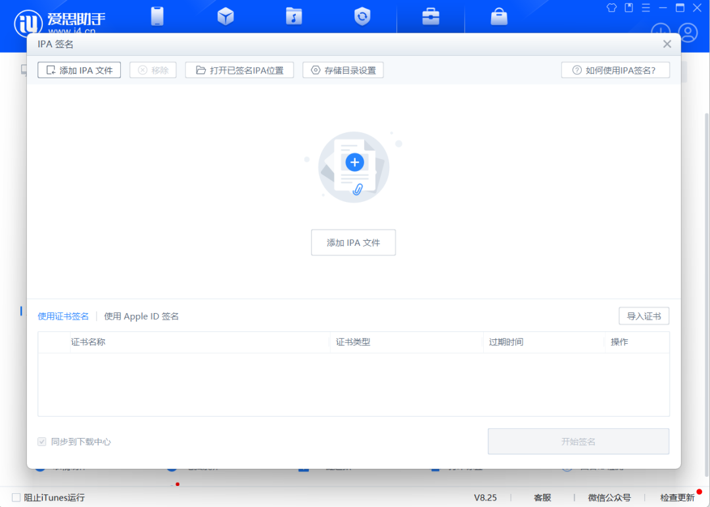The image size is (710, 507).
Task: Click the skin (shirt) icon in title bar
Action: (611, 8)
